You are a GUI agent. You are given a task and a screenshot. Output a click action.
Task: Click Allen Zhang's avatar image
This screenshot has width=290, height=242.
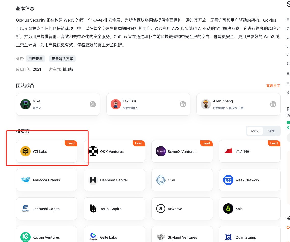(x=206, y=104)
